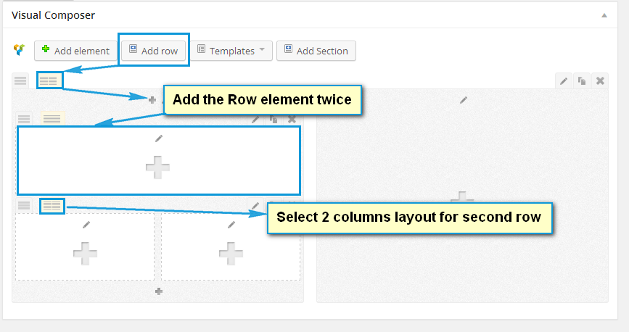Edit the single-column pencil in first inner row

(159, 138)
